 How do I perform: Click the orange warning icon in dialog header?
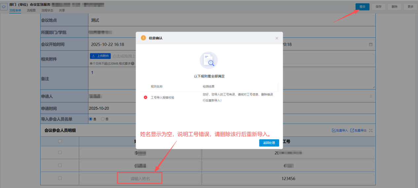[x=143, y=38]
